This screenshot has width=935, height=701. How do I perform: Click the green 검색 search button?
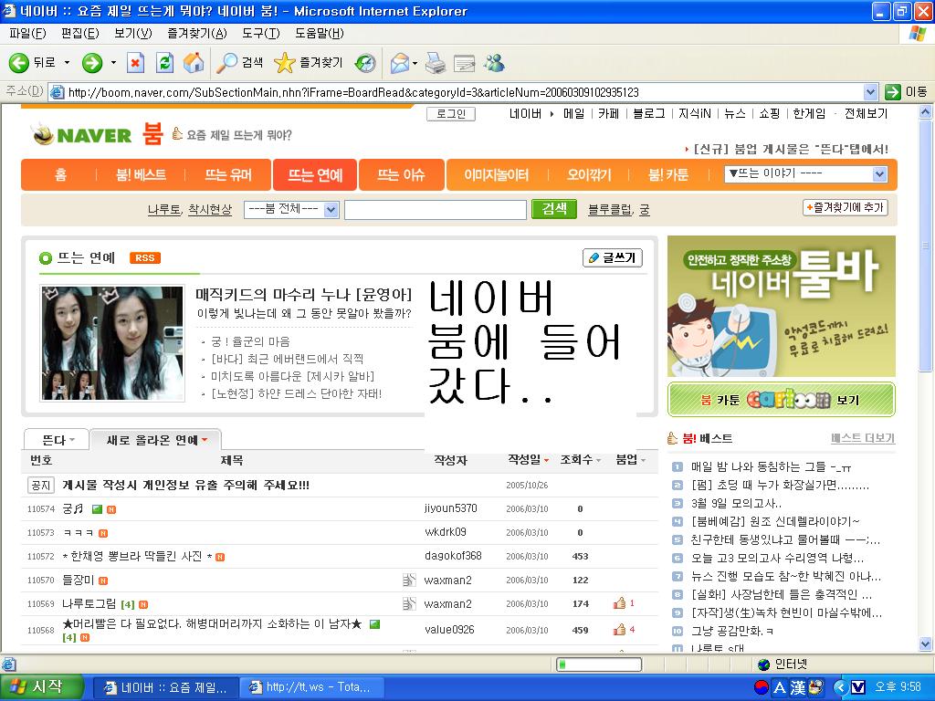[554, 209]
